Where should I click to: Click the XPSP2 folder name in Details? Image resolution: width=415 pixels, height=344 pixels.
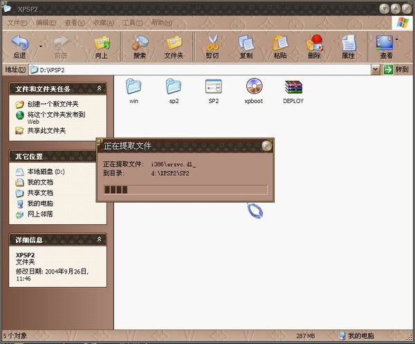25,255
